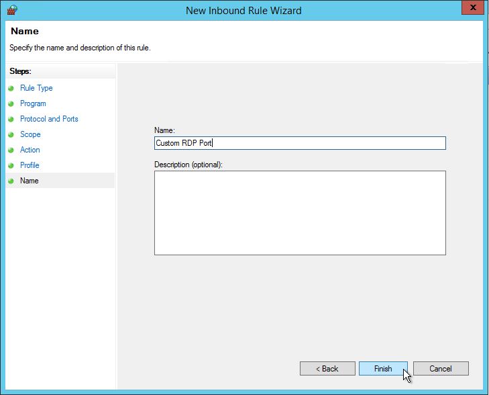Click the green bullet beside Protocol and Ports
The image size is (489, 395).
tap(11, 120)
